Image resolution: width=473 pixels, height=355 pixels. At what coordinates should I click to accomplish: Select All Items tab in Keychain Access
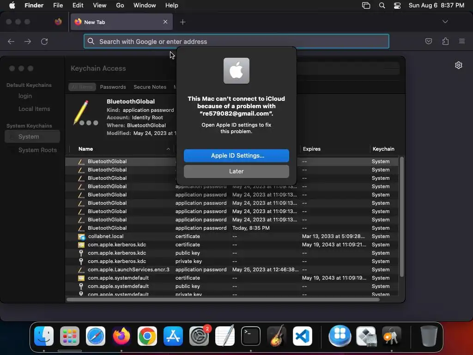(x=82, y=87)
